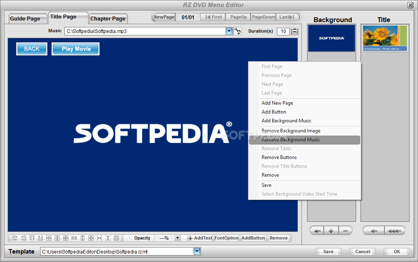Screen dimensions: 418x262
Task: Click the Background panel left arrow button
Action: coord(317,231)
